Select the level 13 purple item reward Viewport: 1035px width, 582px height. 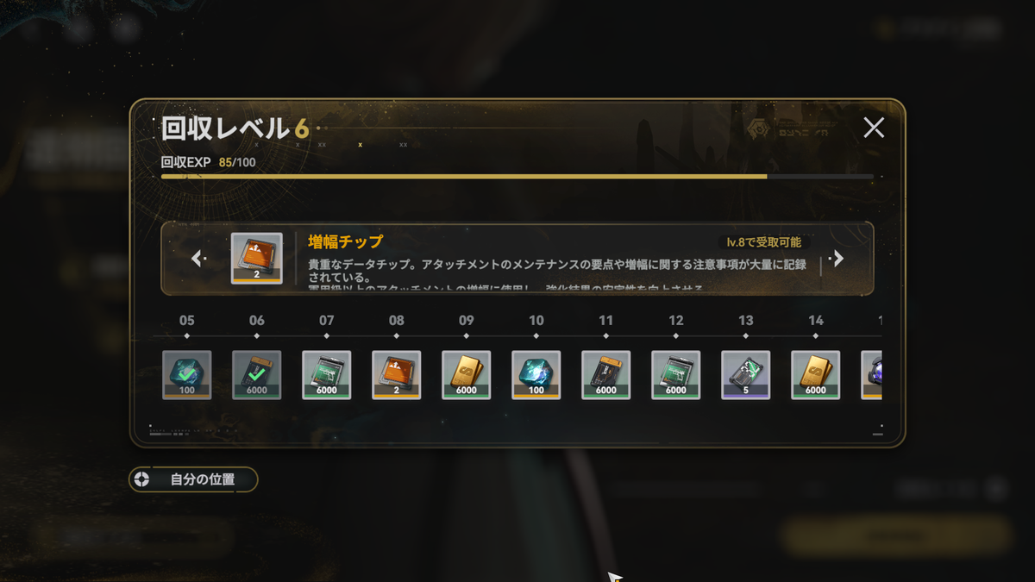tap(746, 375)
